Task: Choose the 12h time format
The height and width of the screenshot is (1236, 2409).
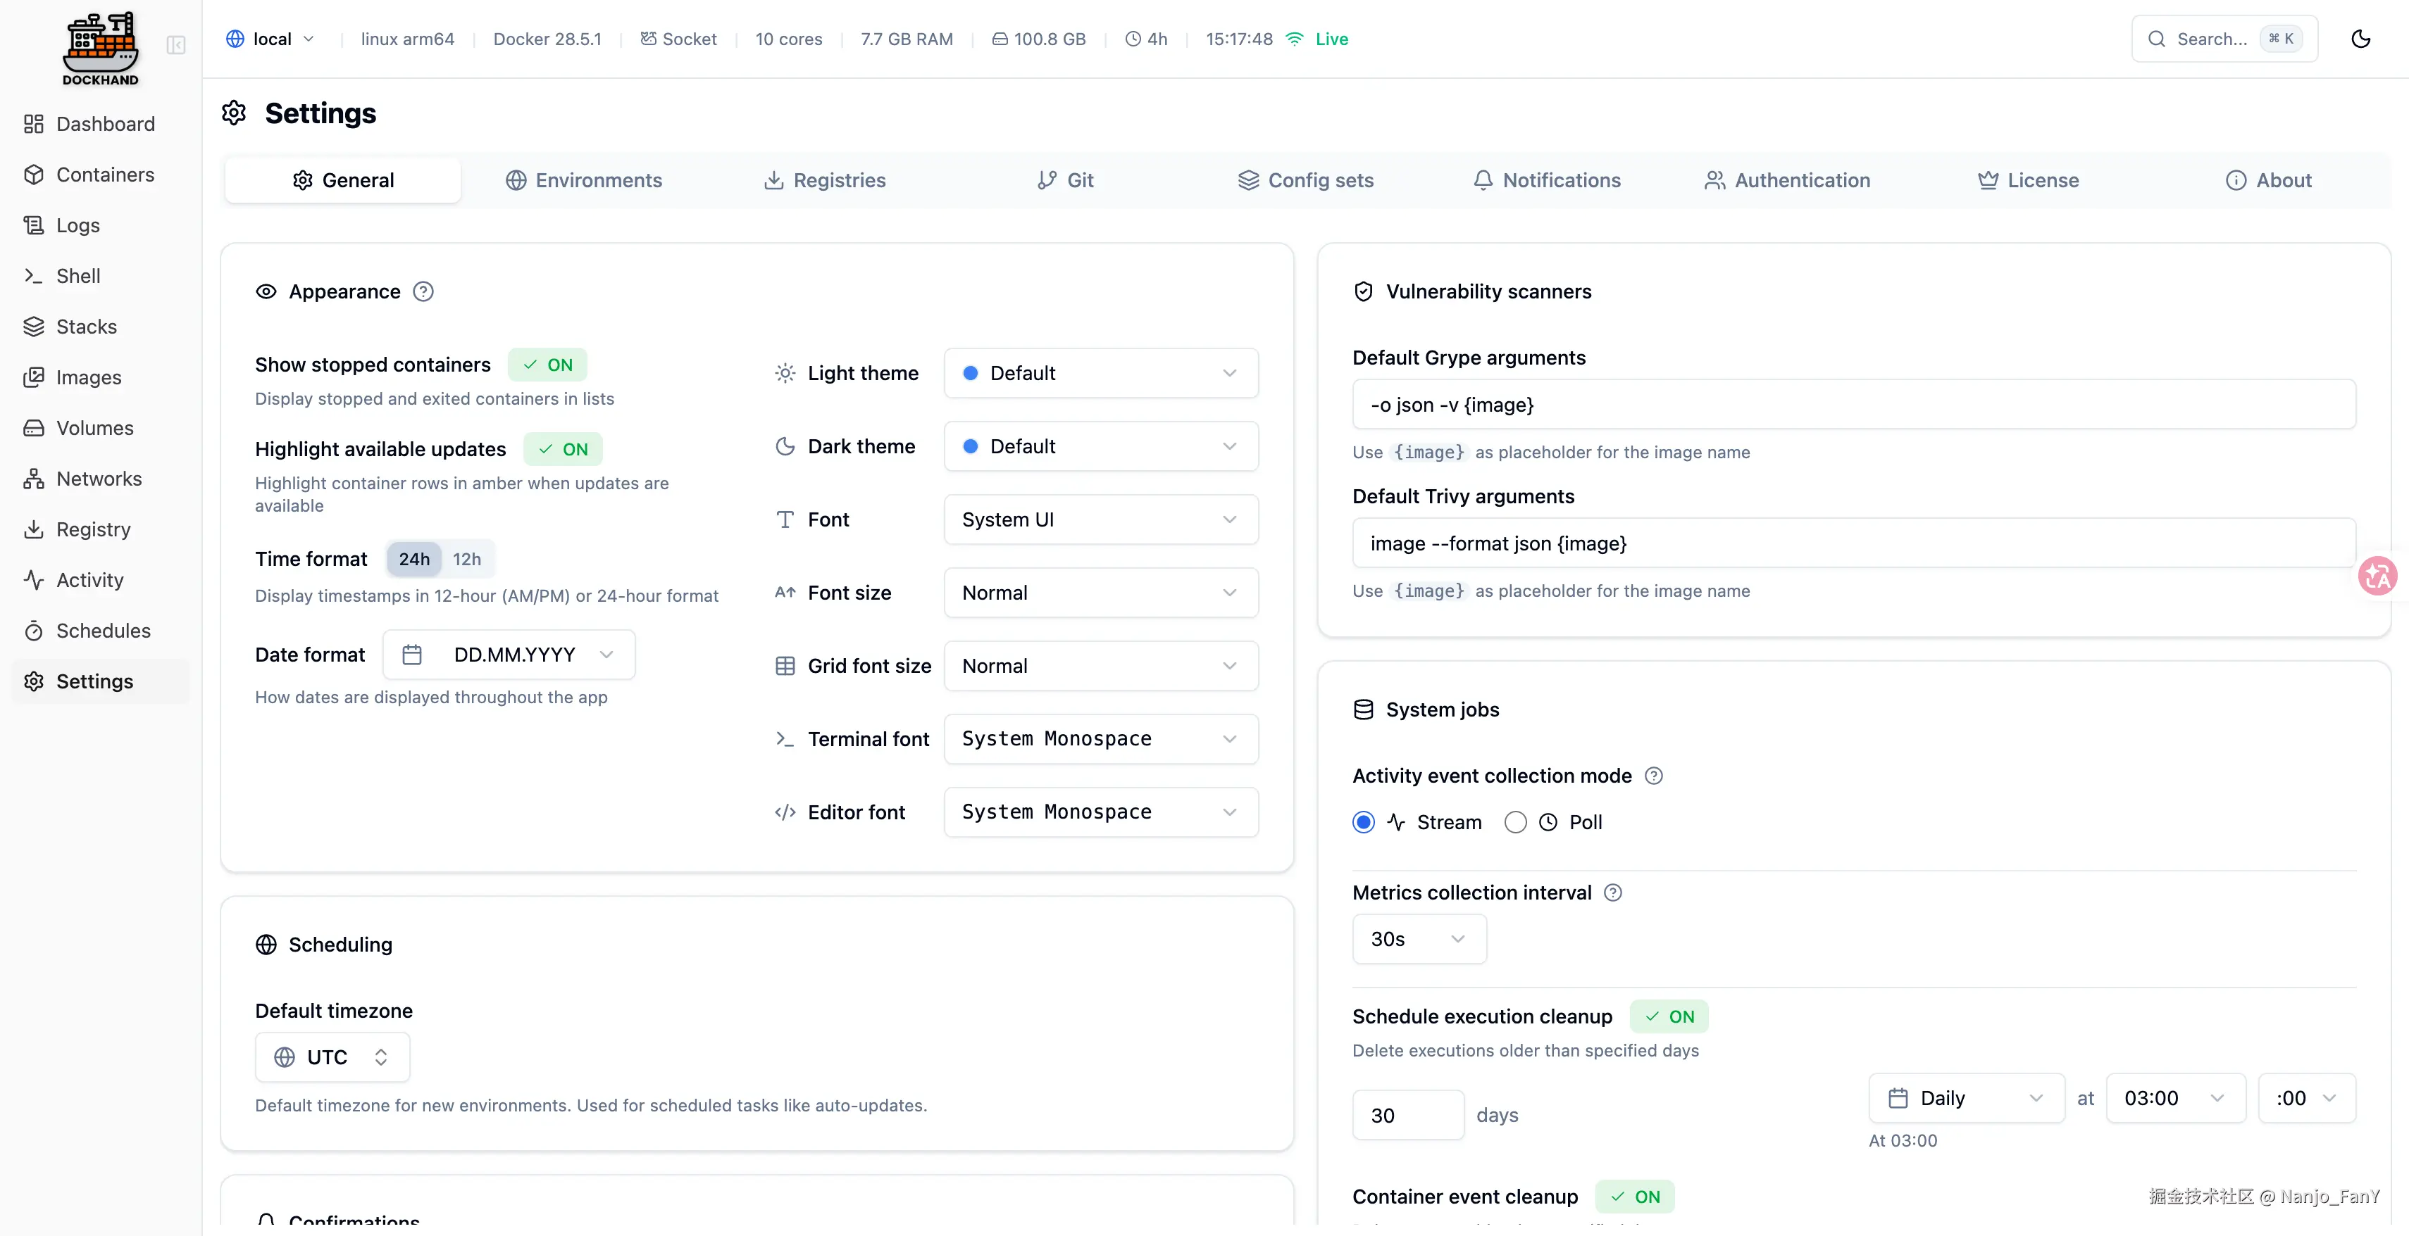Action: 466,559
